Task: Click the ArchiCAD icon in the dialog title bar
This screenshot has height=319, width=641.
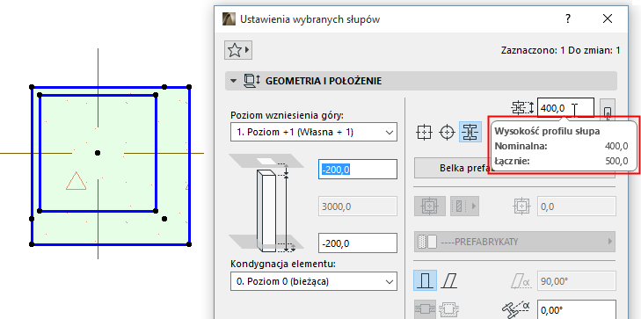Action: [x=229, y=18]
